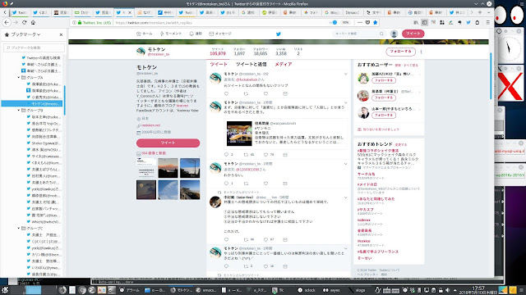Switch to the ツイートと返信 tab
This screenshot has width=526, height=295.
point(251,64)
